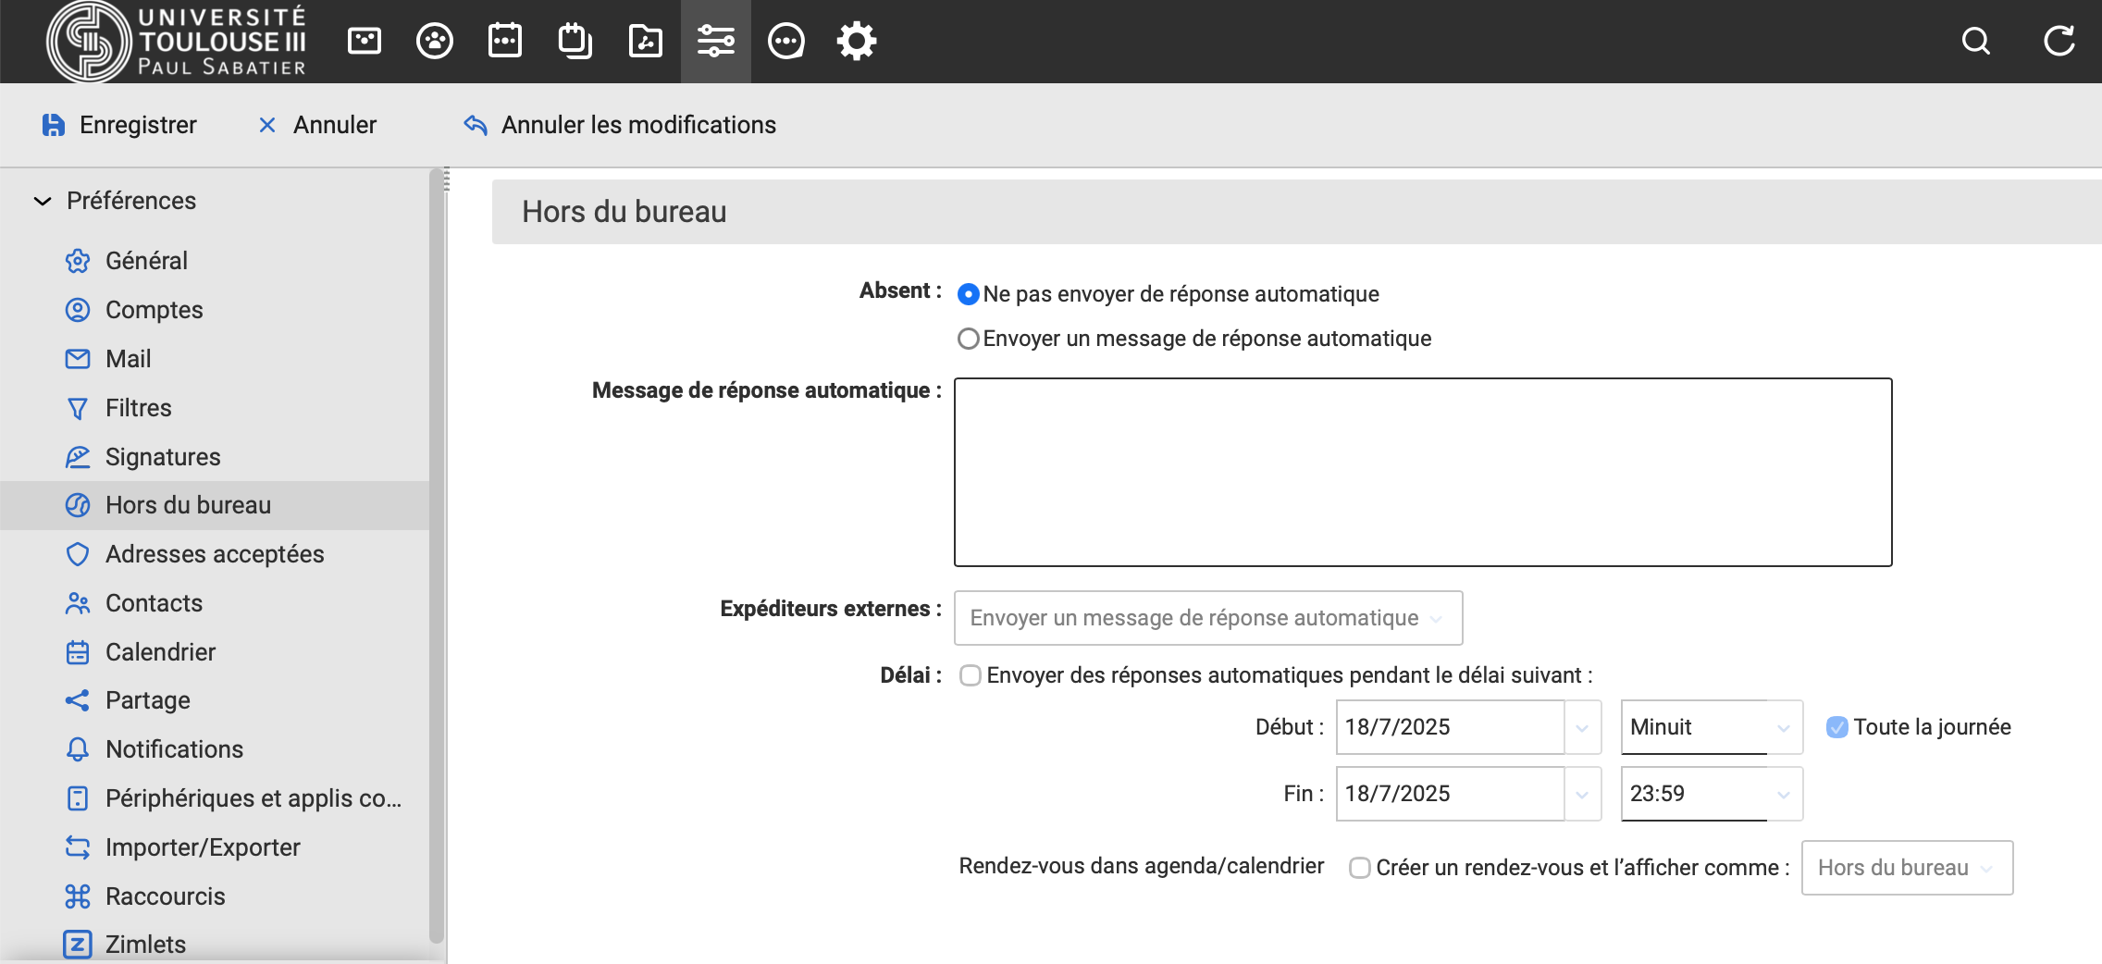Image resolution: width=2102 pixels, height=964 pixels.
Task: Open the Hors du bureau display-as dropdown
Action: (x=1907, y=868)
